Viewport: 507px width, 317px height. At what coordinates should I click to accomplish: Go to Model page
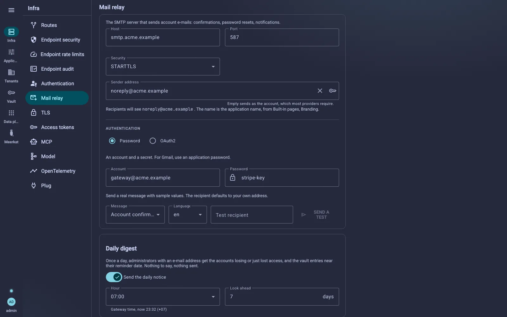[57, 156]
